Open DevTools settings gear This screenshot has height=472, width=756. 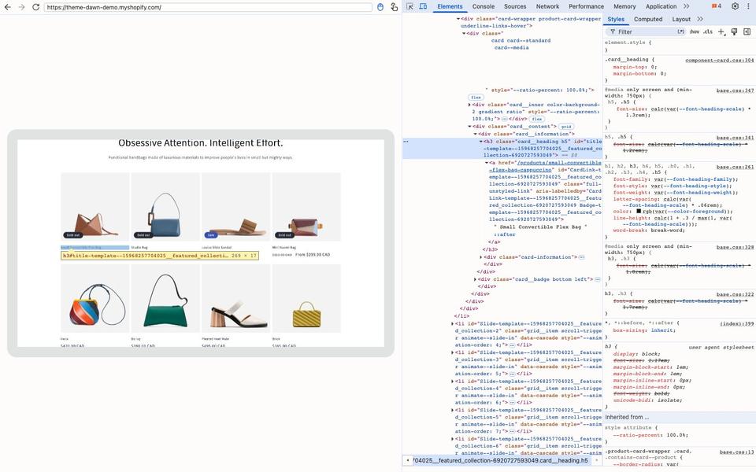(x=735, y=6)
